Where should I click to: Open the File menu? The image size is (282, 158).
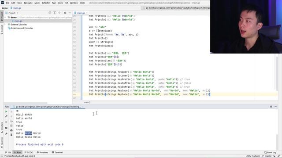[7, 3]
